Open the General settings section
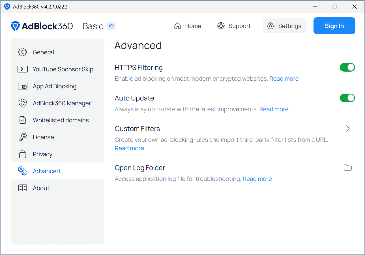 [x=57, y=52]
